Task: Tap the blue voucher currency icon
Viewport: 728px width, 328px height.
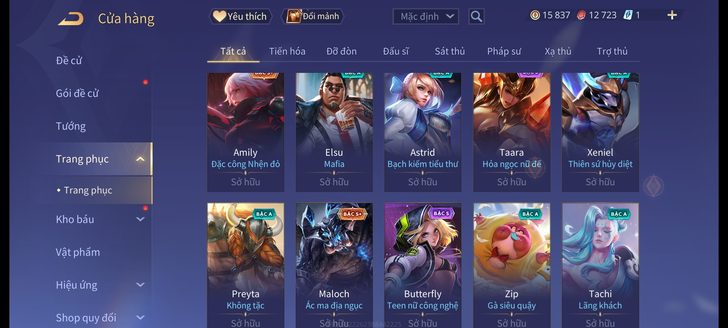Action: 628,15
